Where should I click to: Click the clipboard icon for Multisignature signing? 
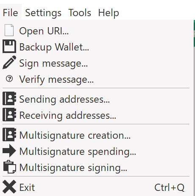click(9, 167)
